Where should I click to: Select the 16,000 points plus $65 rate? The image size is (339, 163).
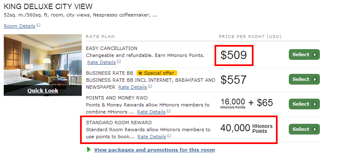304,104
